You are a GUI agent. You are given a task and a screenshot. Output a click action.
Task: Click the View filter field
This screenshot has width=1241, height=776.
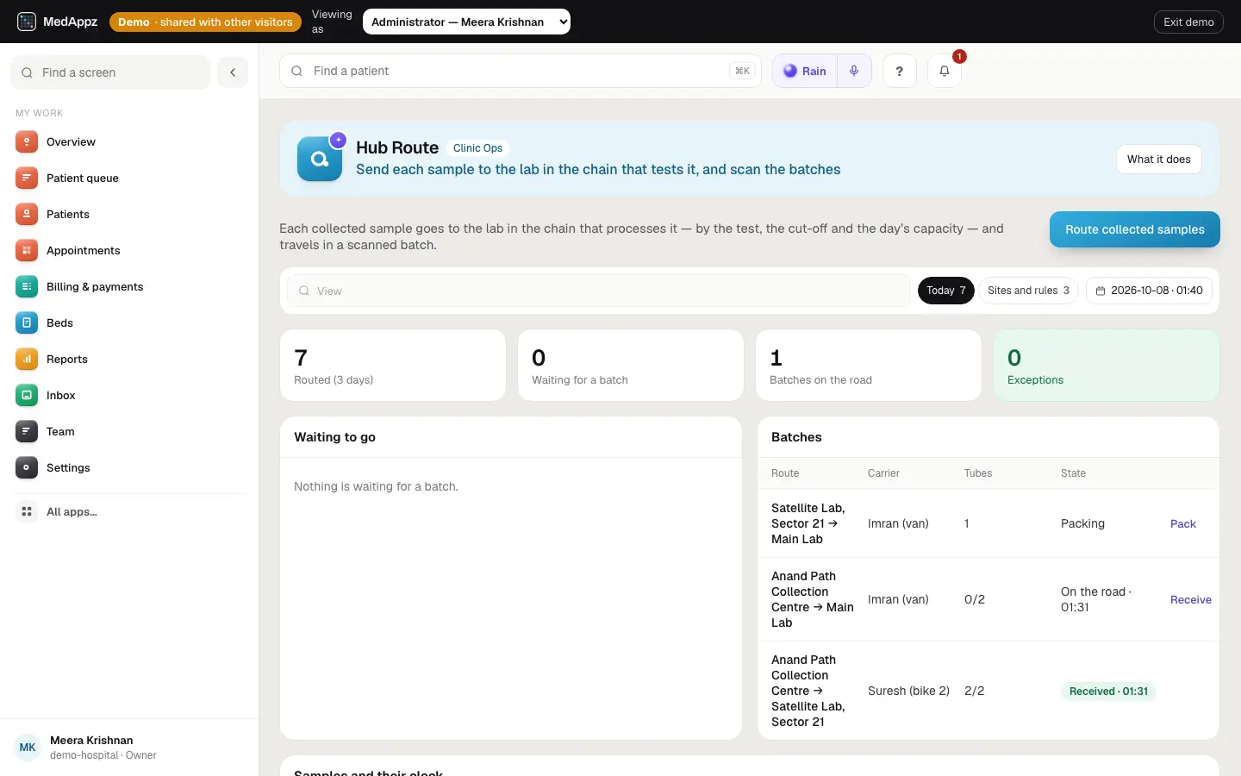click(x=599, y=291)
